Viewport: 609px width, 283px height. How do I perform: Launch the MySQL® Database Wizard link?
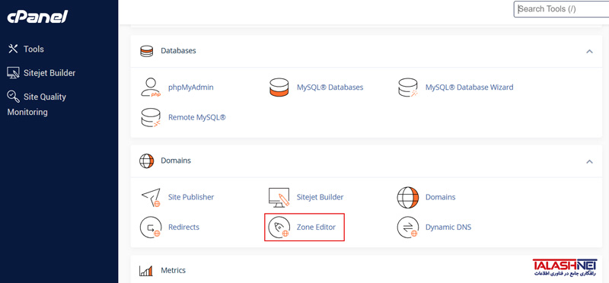469,87
